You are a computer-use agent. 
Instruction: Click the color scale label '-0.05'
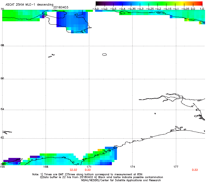pyautogui.click(x=185, y=9)
